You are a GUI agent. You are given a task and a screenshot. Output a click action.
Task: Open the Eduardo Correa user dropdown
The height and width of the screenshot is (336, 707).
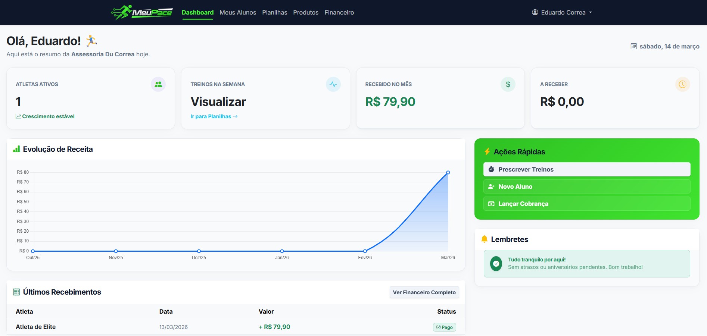(x=562, y=12)
